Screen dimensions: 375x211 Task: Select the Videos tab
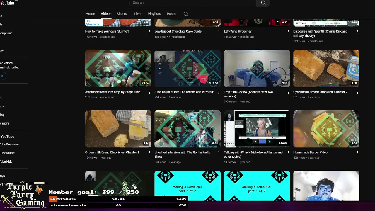[106, 14]
